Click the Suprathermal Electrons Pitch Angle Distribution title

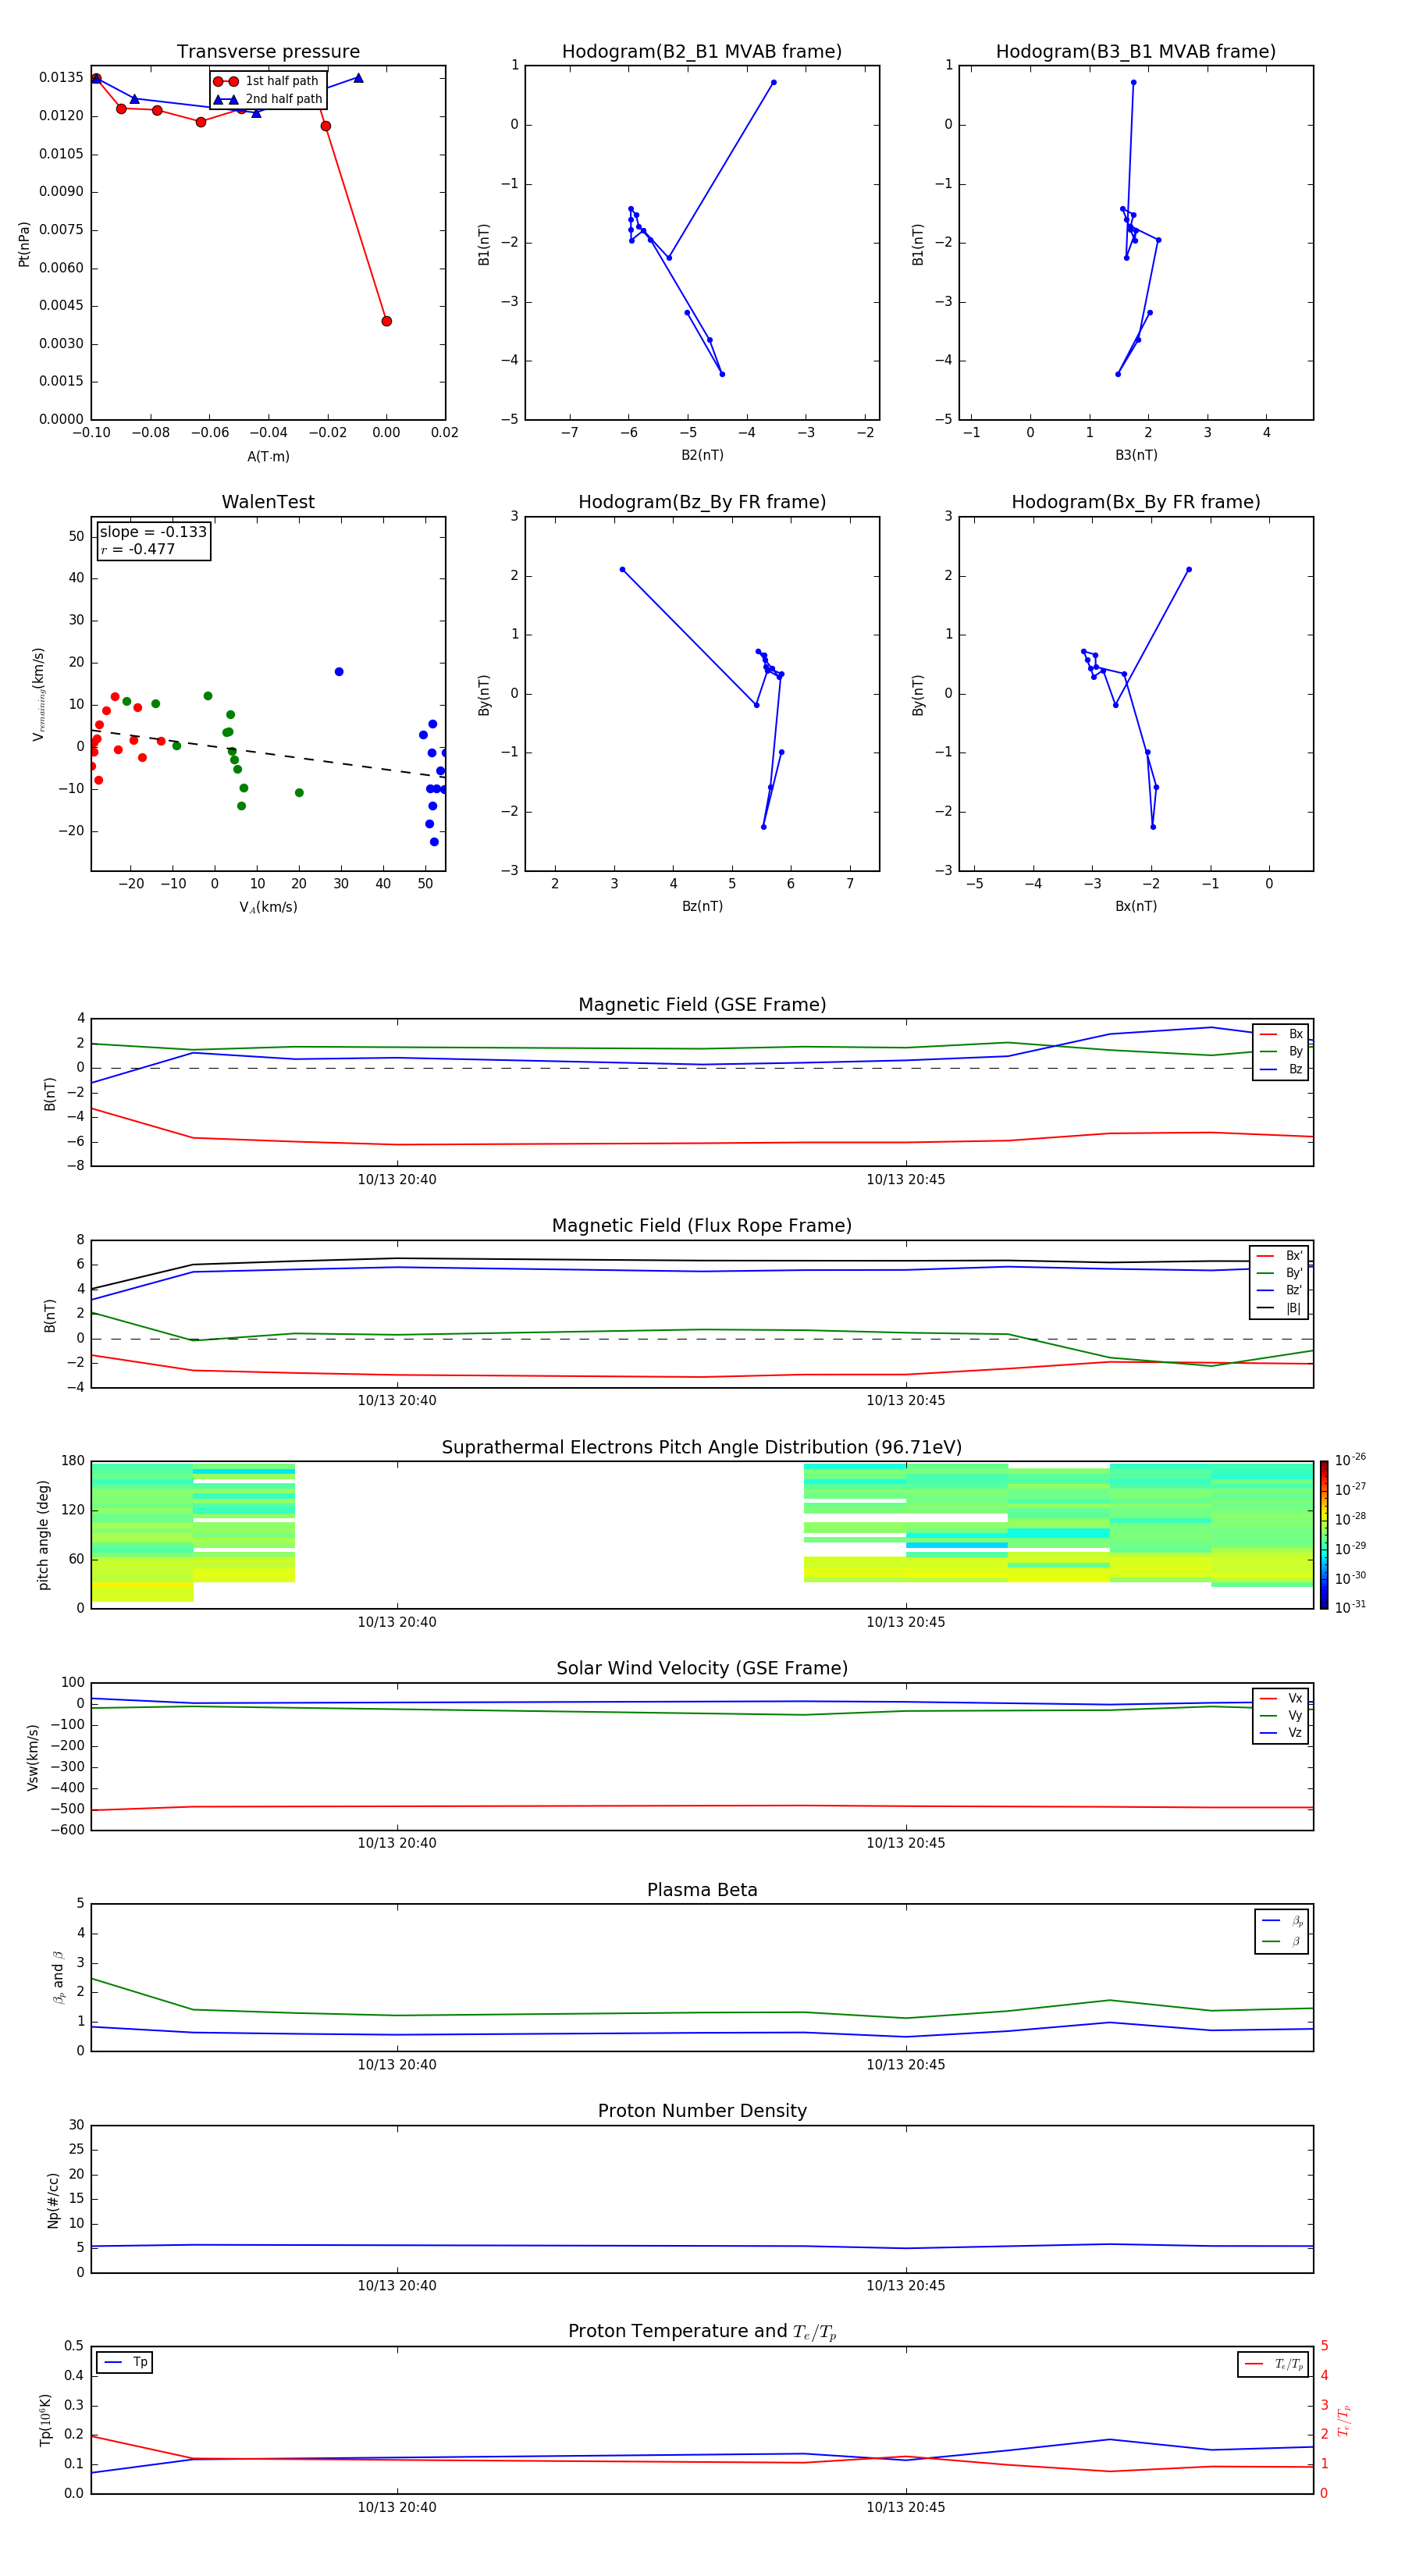pyautogui.click(x=702, y=1448)
